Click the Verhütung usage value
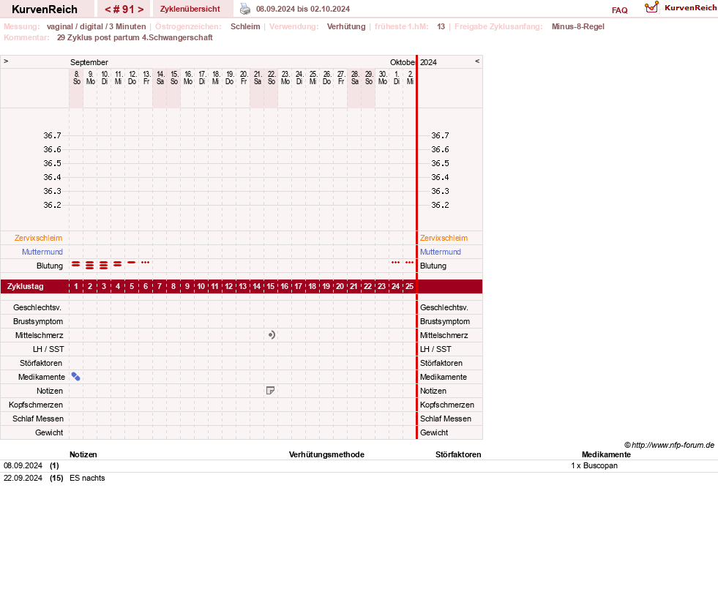This screenshot has width=718, height=600. [x=346, y=26]
